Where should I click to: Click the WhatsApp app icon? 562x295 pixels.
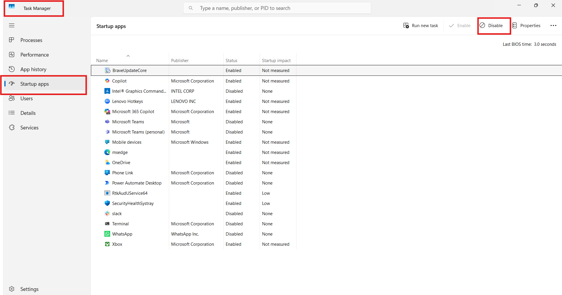(107, 234)
